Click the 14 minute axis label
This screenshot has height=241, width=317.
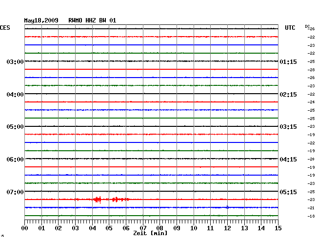pyautogui.click(x=261, y=228)
